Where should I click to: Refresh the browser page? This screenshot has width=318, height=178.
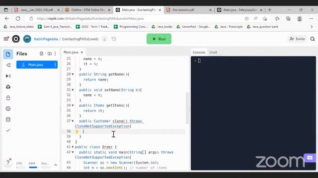click(18, 19)
